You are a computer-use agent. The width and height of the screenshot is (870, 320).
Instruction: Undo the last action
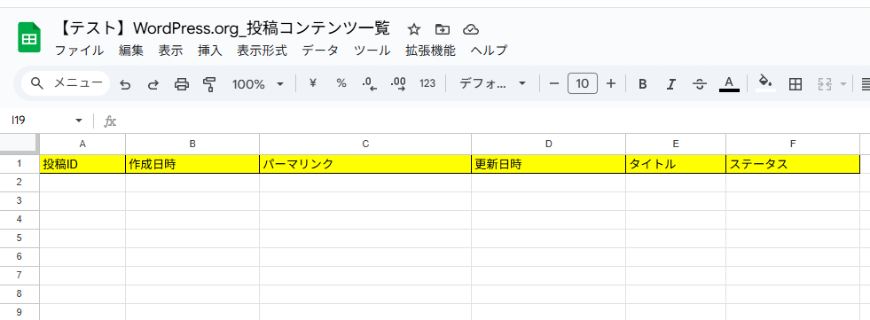[x=125, y=84]
